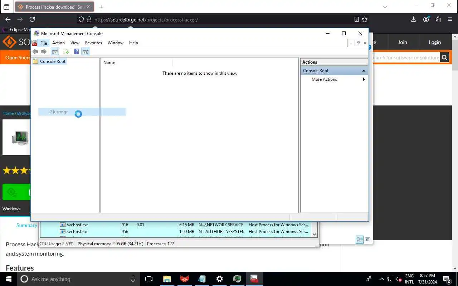Viewport: 458px width, 286px height.
Task: Click the site padlock icon in address bar
Action: pos(89,20)
